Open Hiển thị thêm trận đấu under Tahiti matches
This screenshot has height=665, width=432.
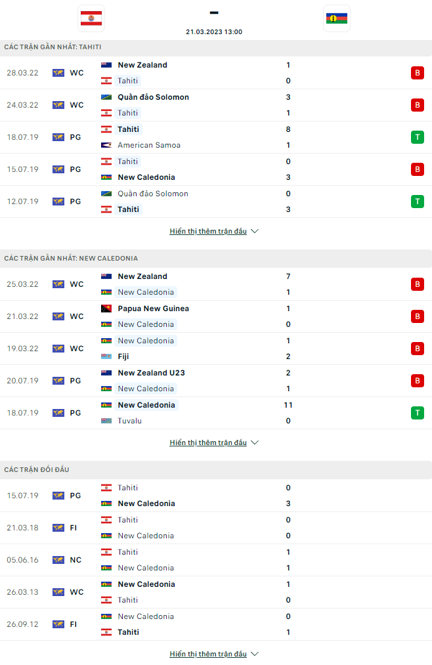[x=207, y=231]
